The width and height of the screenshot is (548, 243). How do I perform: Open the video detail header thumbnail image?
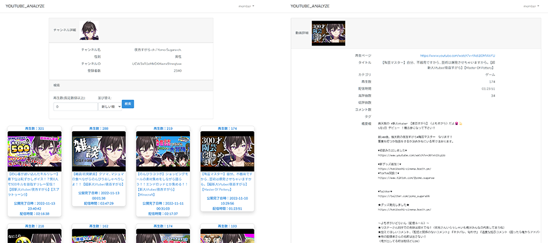point(328,33)
